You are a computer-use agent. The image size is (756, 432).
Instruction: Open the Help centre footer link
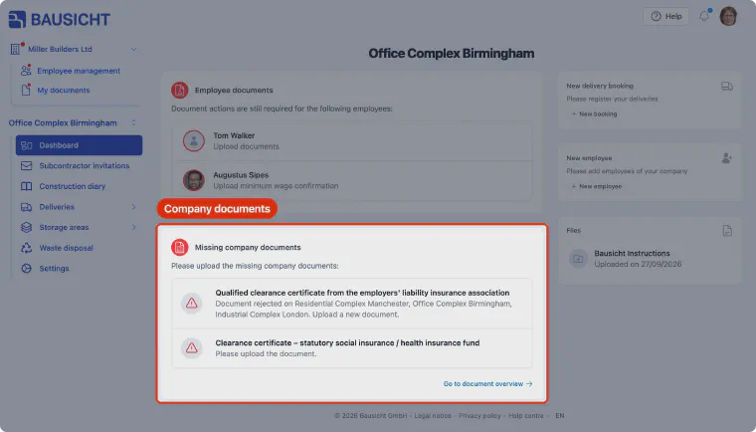click(x=525, y=416)
